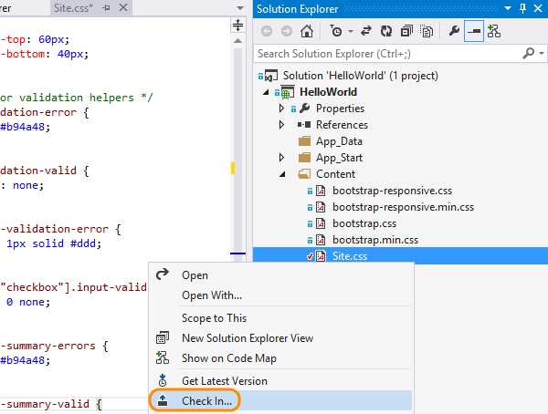Open Properties wrench icon in toolbar
The height and width of the screenshot is (414, 548).
[454, 31]
